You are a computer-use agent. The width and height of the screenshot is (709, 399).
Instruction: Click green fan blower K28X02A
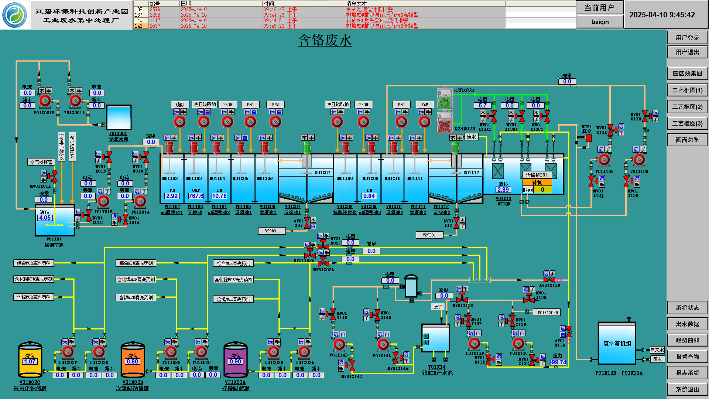pyautogui.click(x=445, y=102)
